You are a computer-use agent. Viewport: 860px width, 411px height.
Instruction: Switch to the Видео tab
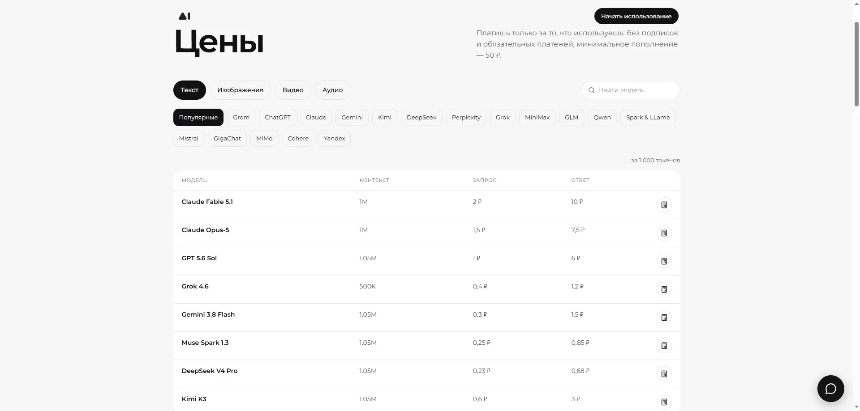pyautogui.click(x=293, y=90)
